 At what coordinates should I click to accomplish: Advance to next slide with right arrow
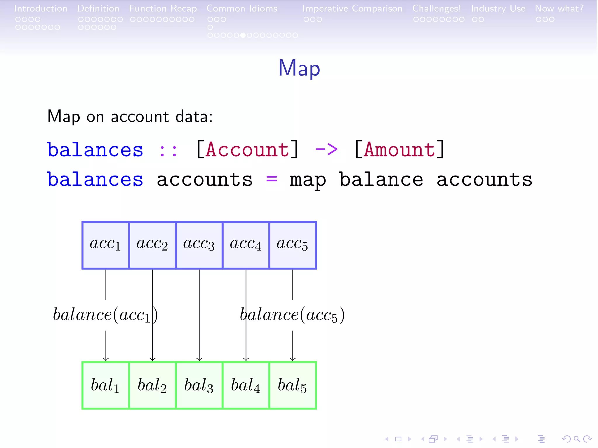tap(409, 439)
